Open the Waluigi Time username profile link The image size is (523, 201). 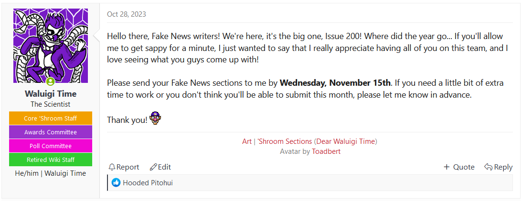(x=51, y=94)
